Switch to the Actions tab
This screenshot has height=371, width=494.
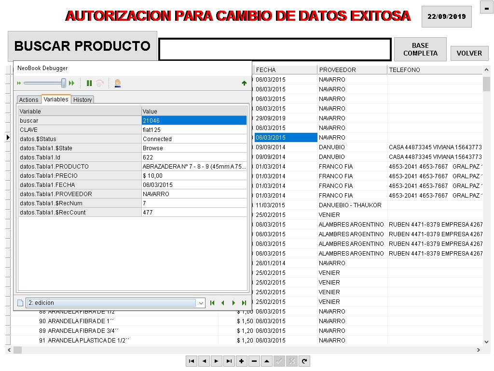click(28, 100)
